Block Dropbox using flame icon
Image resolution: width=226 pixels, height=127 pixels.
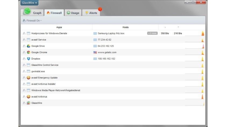[x=24, y=59]
